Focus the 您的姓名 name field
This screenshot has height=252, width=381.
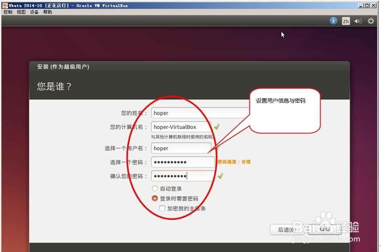(x=201, y=113)
